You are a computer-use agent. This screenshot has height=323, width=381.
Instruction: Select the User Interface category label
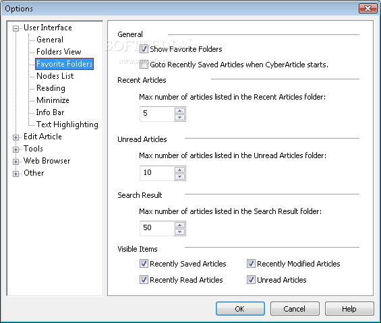pyautogui.click(x=48, y=28)
